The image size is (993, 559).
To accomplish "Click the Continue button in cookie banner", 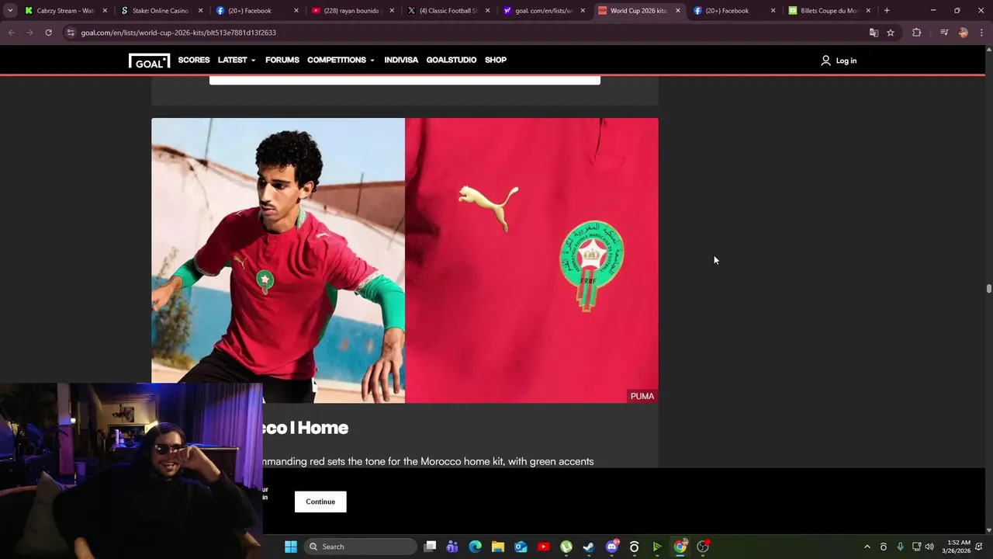I will tap(320, 502).
